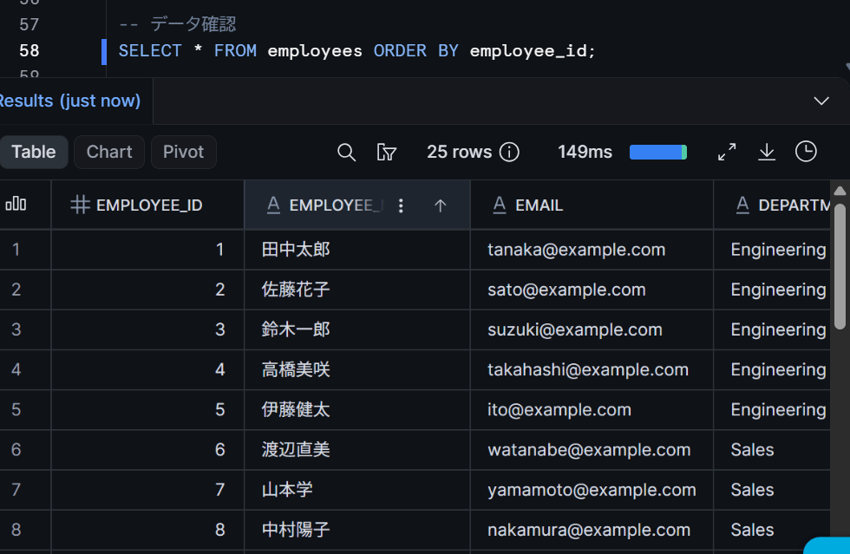Toggle sort arrow on EMPLOYEE_NAME column
Image resolution: width=850 pixels, height=554 pixels.
(x=441, y=205)
